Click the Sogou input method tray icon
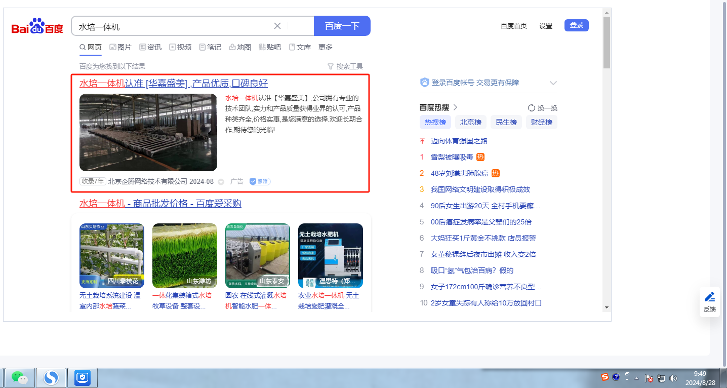The image size is (727, 388). click(605, 377)
